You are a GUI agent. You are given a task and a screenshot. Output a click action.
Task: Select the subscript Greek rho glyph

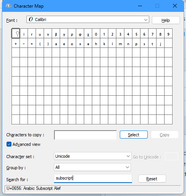72,33
